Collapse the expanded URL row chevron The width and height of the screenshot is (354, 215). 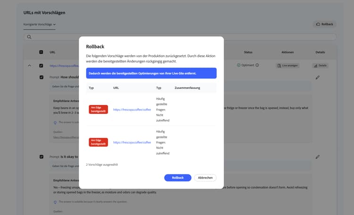pyautogui.click(x=29, y=66)
